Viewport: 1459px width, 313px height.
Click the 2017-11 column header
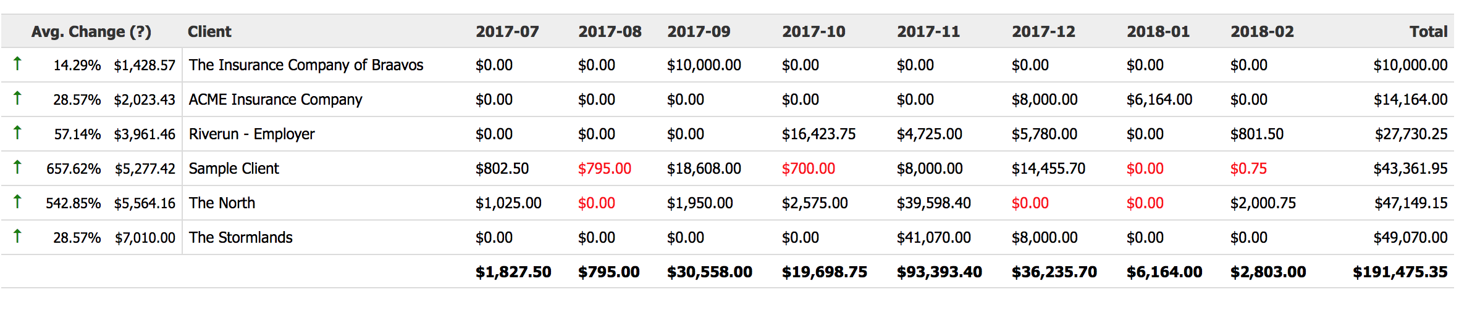click(x=928, y=31)
